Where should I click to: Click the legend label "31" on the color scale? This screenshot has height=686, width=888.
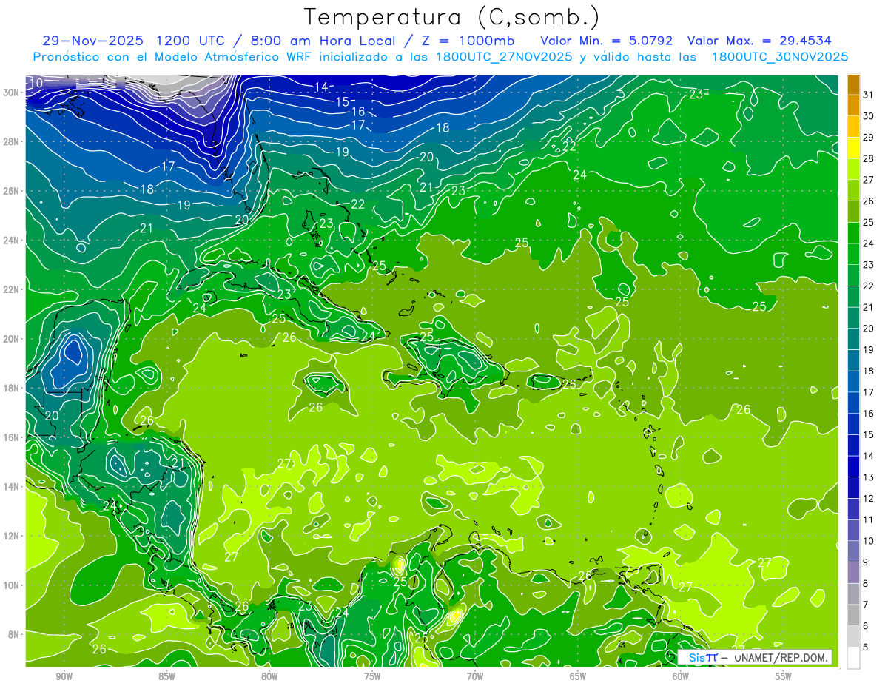[x=869, y=95]
